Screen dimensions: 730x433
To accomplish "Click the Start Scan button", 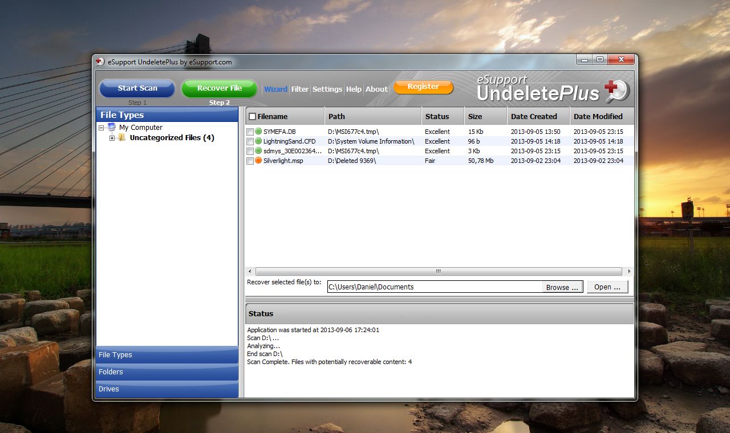I will pyautogui.click(x=137, y=88).
